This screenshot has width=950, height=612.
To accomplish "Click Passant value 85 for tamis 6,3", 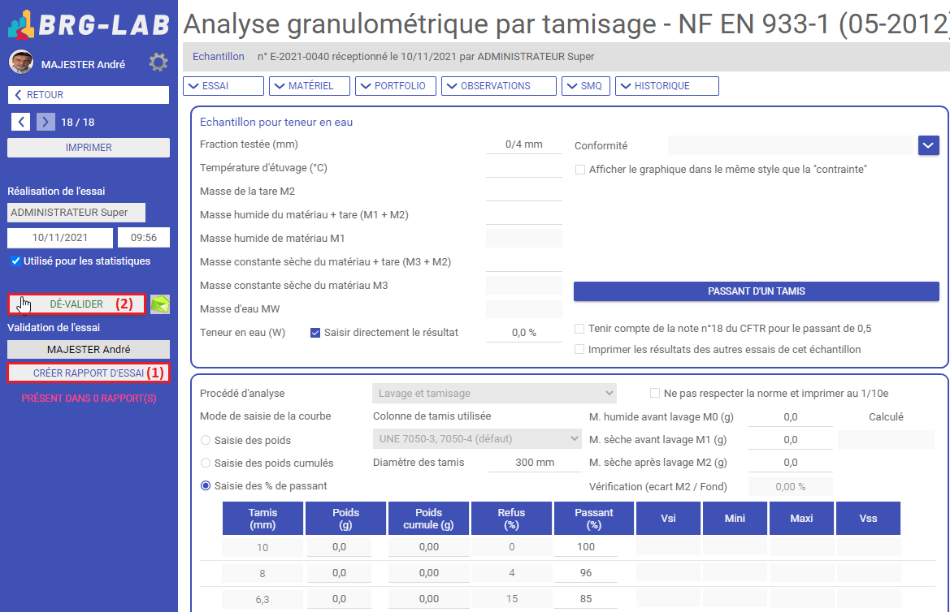I will pyautogui.click(x=586, y=599).
